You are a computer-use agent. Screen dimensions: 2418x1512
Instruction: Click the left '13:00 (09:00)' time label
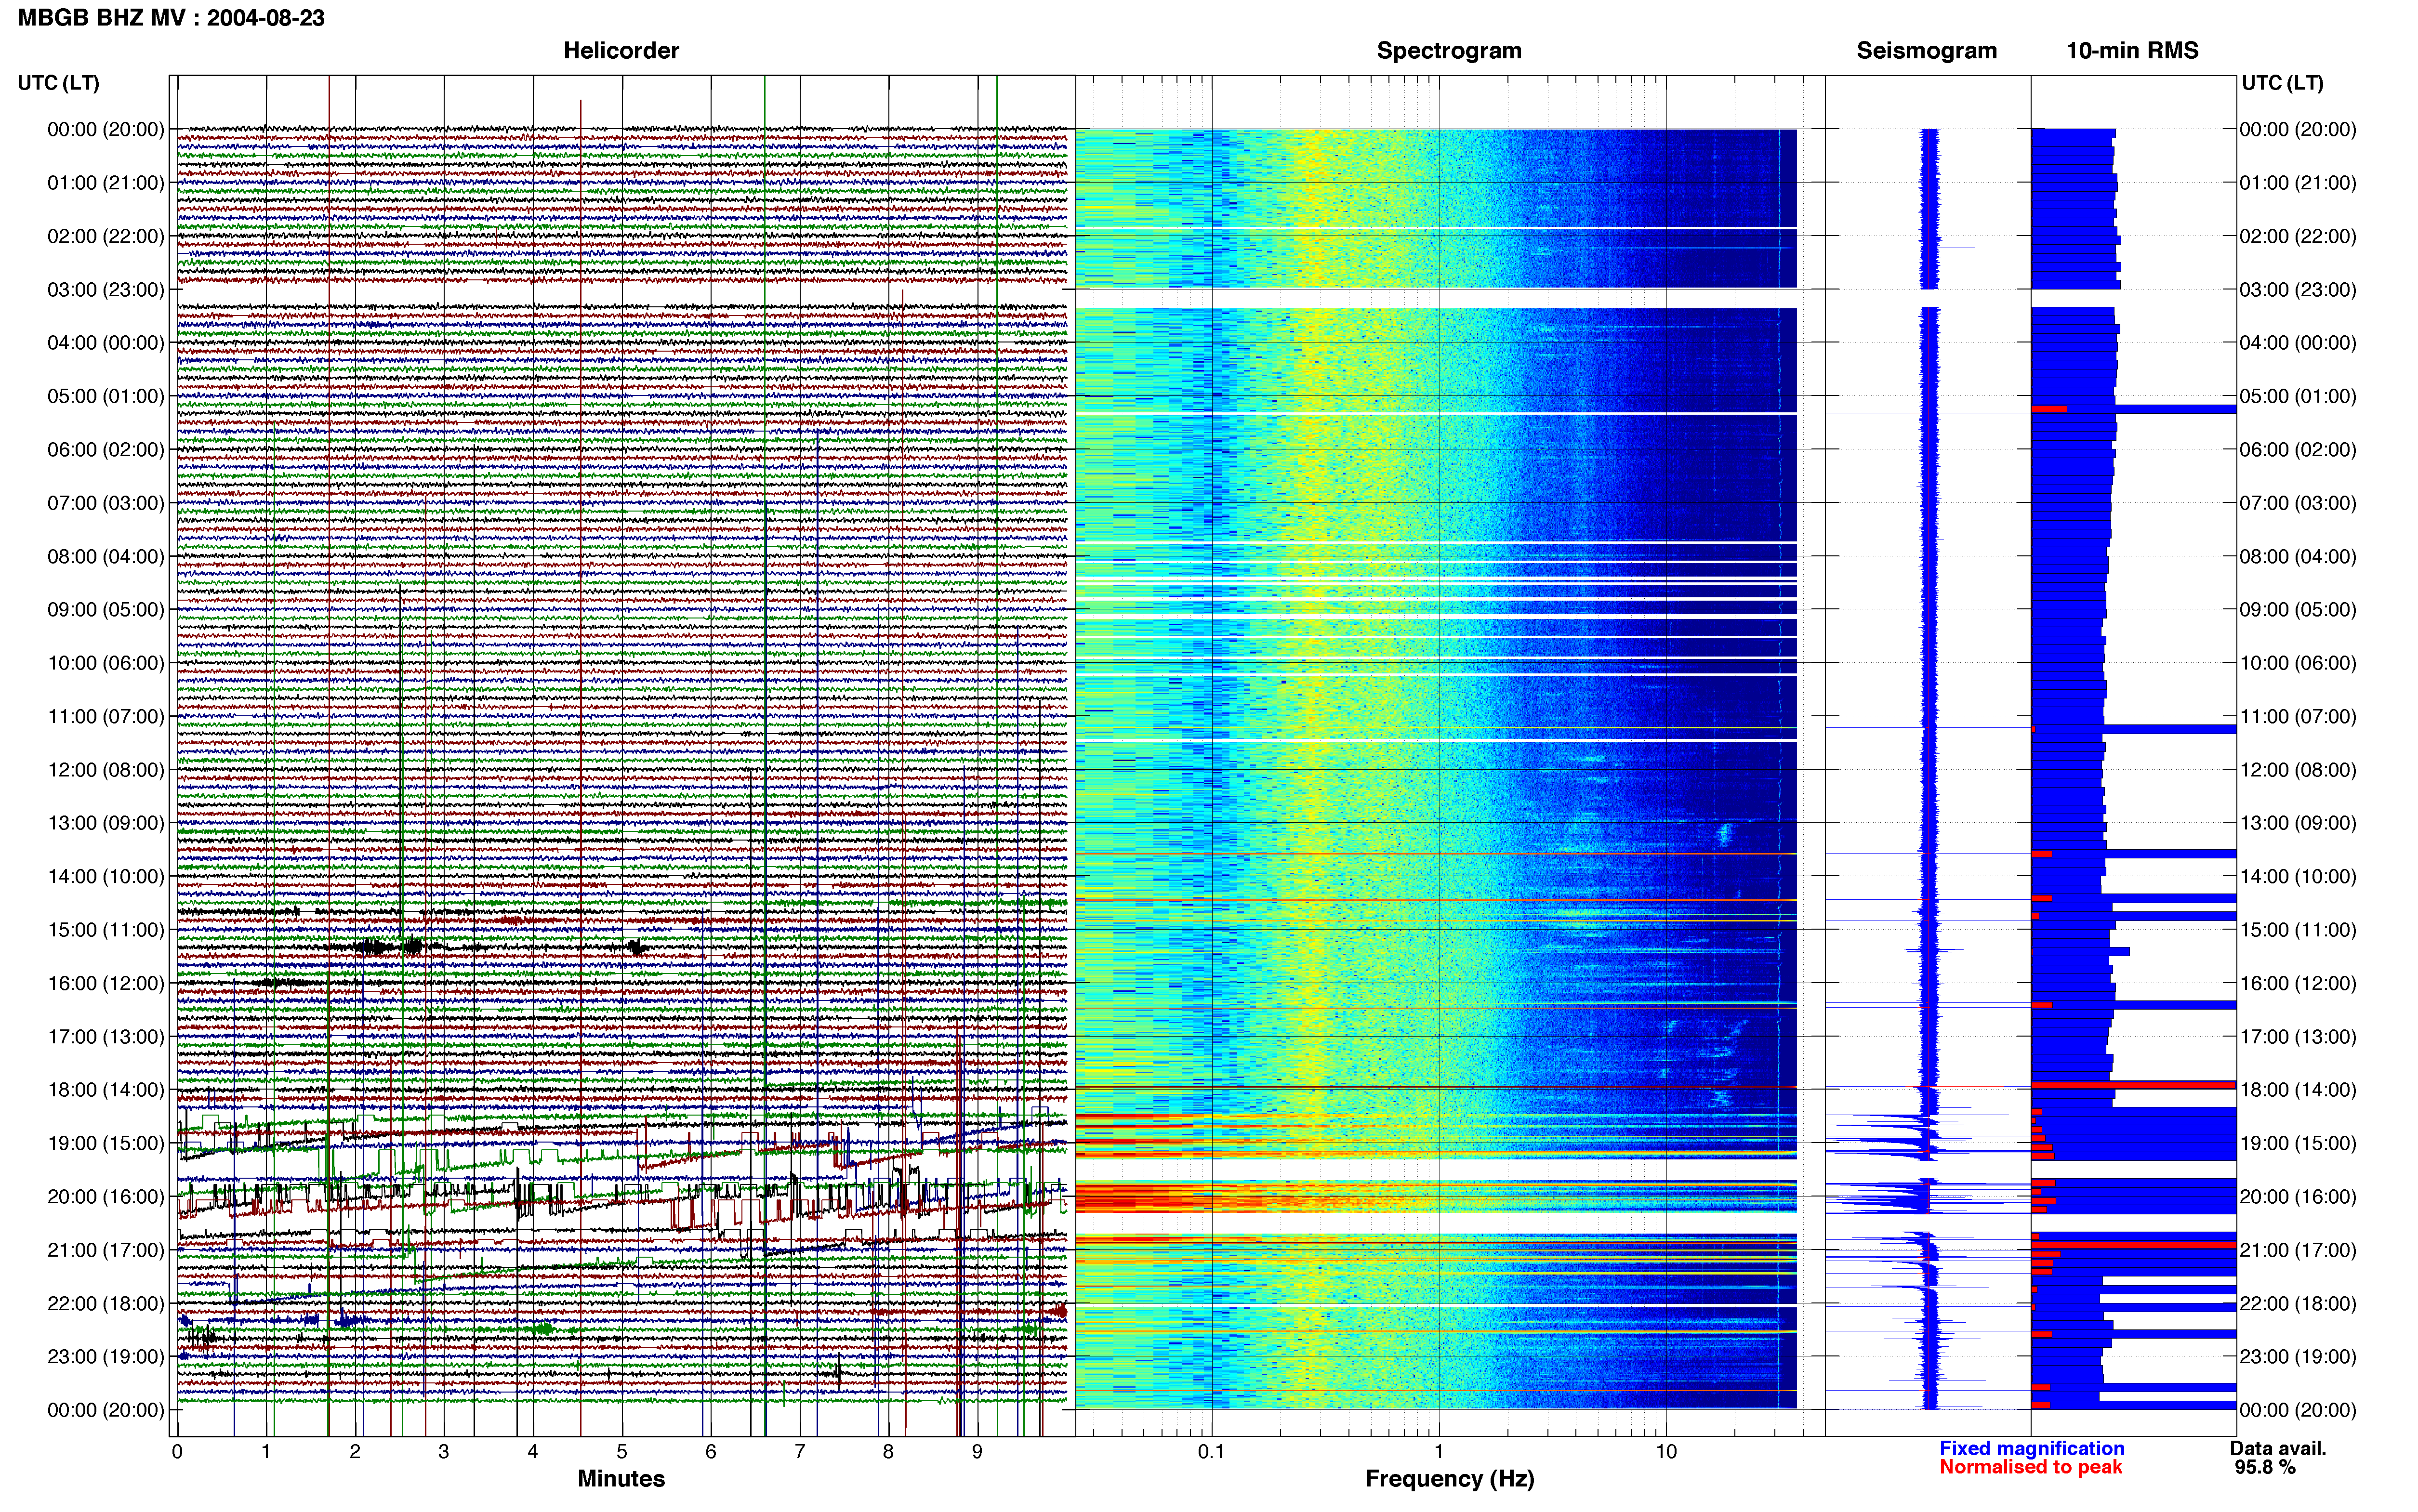(x=106, y=823)
